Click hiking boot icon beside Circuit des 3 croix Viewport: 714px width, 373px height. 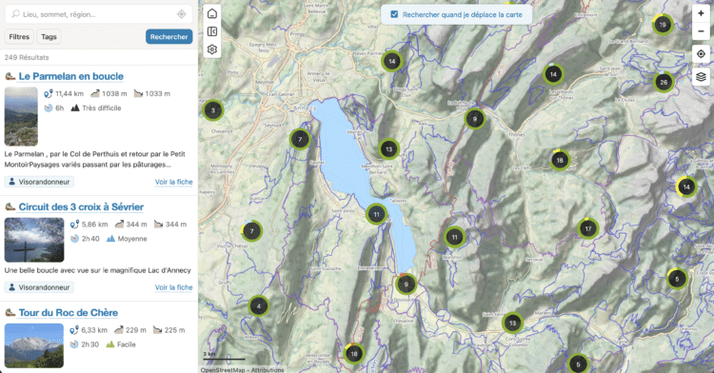[10, 207]
